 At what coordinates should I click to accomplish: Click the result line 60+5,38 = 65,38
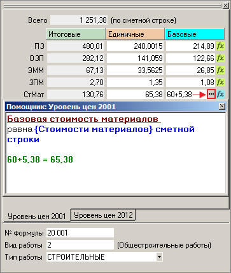[x=40, y=159]
